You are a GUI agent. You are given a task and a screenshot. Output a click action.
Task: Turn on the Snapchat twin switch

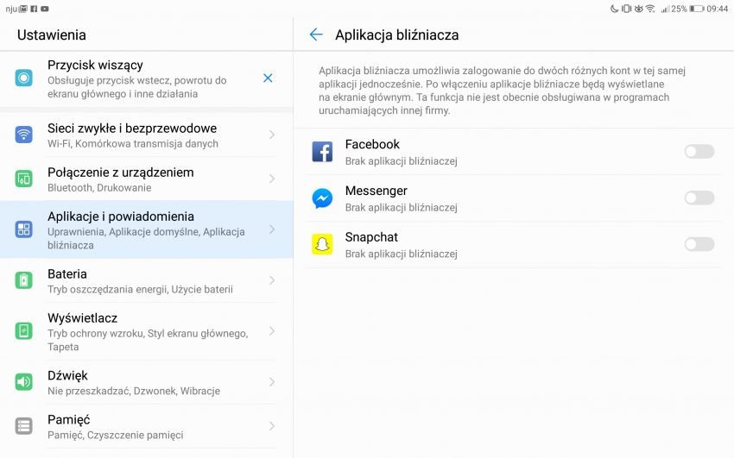click(699, 244)
